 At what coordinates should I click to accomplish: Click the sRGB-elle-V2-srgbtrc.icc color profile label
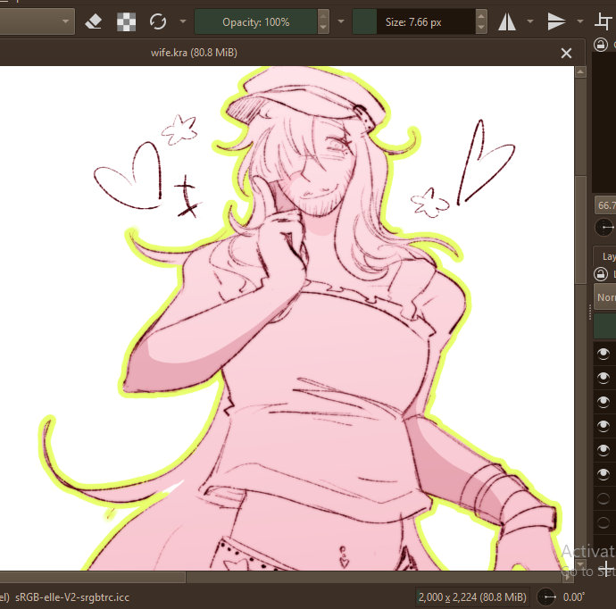point(72,597)
